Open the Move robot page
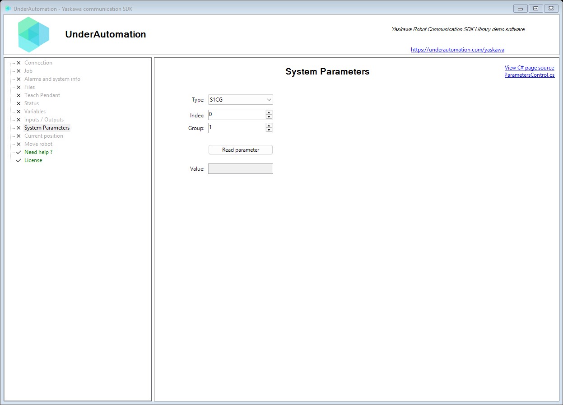 pos(38,144)
